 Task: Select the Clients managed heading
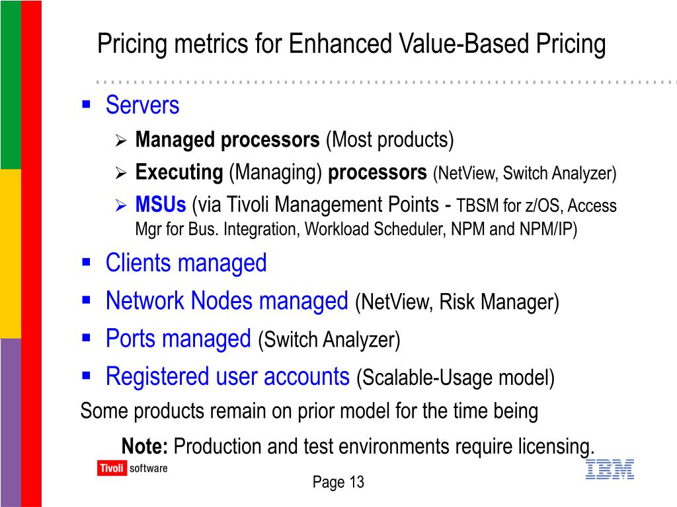tap(186, 263)
